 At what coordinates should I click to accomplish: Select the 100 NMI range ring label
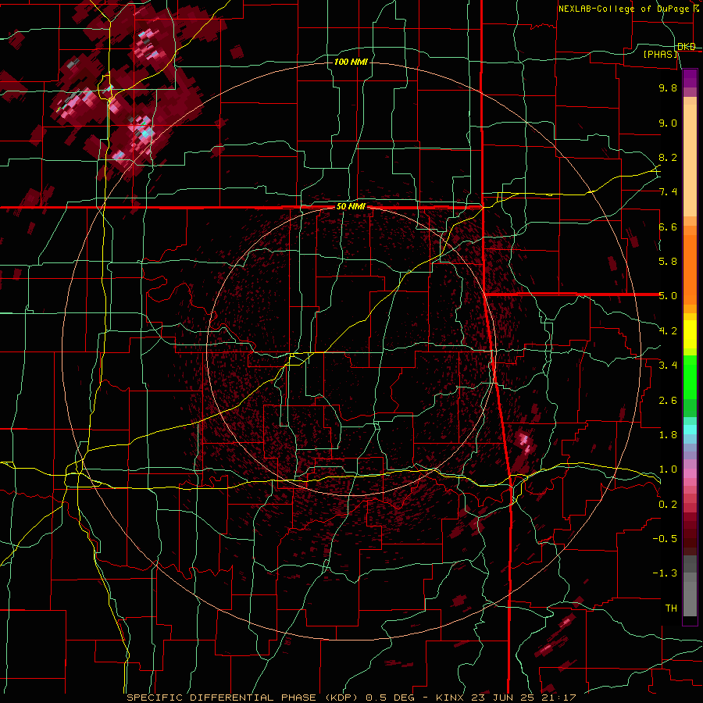tap(351, 62)
